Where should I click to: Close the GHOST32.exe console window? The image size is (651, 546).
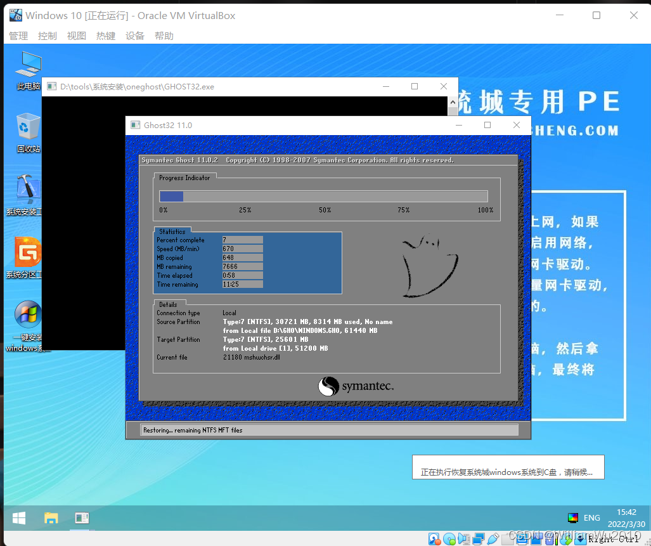[x=444, y=86]
